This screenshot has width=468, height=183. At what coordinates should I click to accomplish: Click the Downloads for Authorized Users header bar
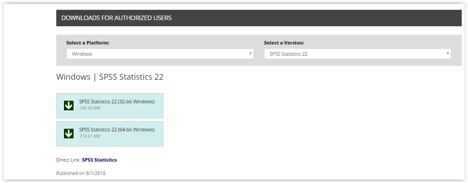pos(259,18)
